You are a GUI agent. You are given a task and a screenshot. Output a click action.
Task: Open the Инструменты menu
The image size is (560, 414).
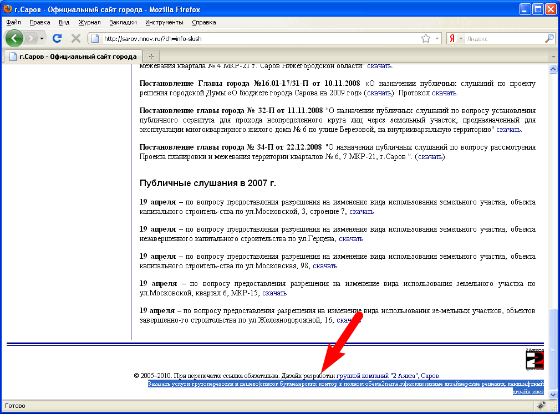(x=164, y=22)
